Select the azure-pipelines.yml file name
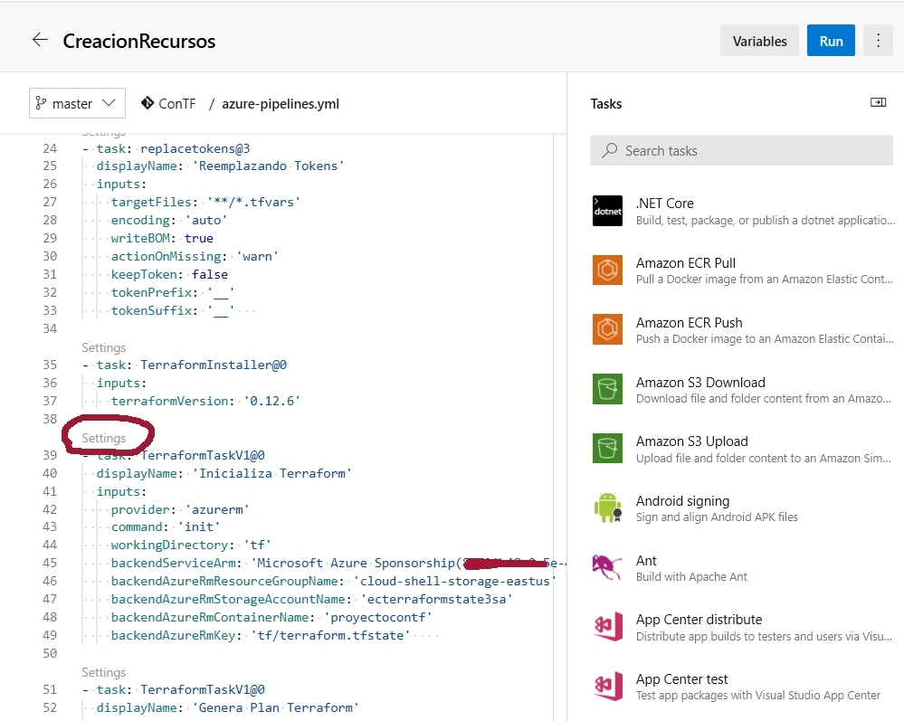 [281, 104]
